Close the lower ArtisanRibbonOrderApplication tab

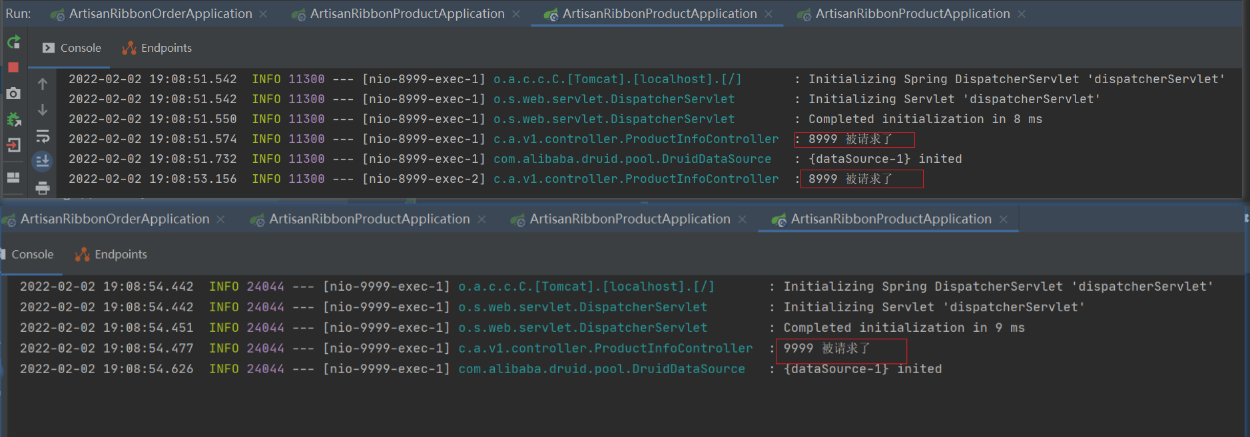point(220,219)
